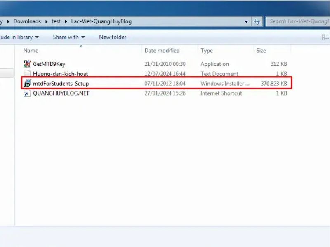Select the QUANGHUYBLOG.NET shortcut icon
This screenshot has width=330, height=247.
27,93
